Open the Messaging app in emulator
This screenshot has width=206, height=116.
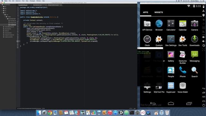click(194, 56)
